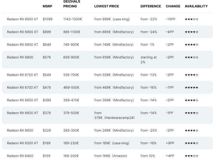Select the Radeon RX 6750 XT row name

[x=22, y=75]
